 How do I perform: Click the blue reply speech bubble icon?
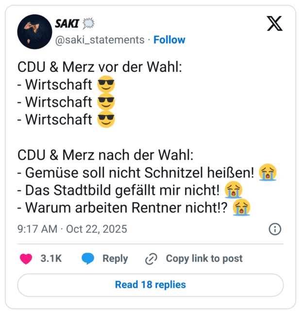(88, 259)
